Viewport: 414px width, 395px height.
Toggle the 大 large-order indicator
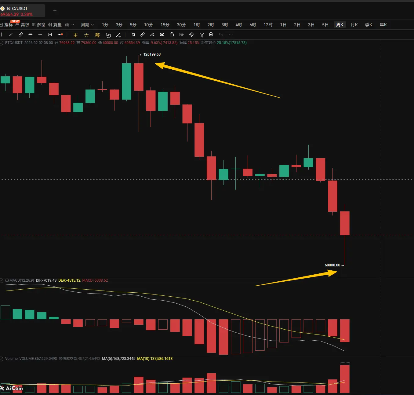(x=86, y=35)
